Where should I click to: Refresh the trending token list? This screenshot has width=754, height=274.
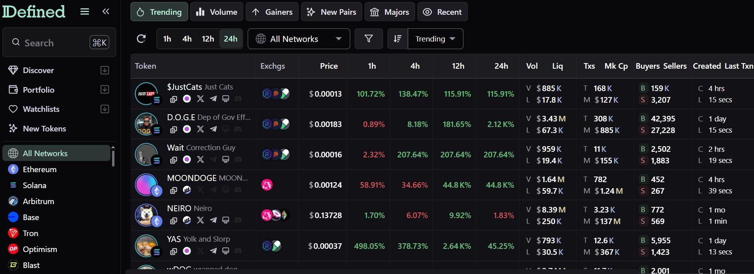pos(141,39)
